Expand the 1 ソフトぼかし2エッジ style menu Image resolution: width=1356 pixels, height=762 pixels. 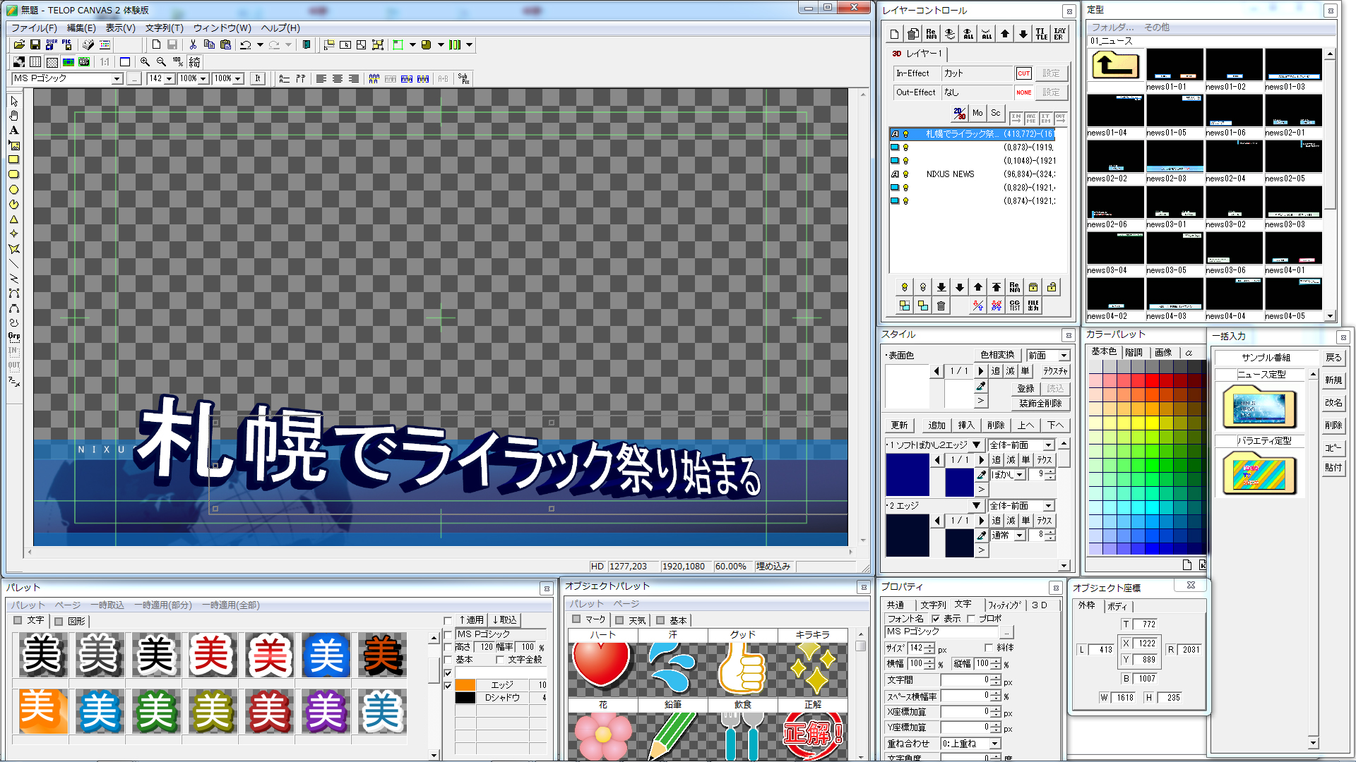tap(977, 445)
